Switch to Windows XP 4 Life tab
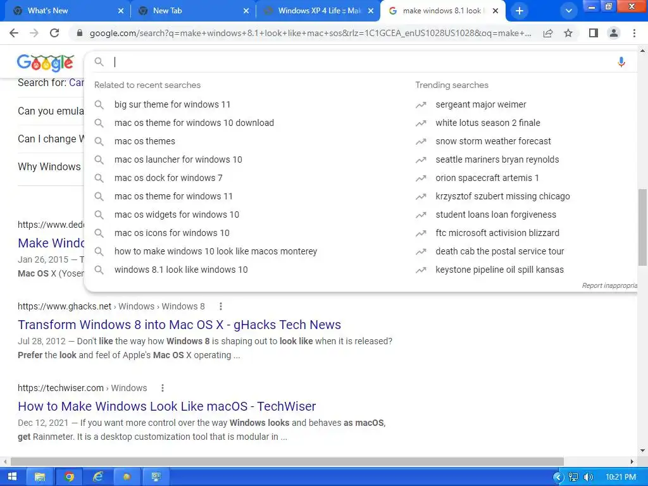 (x=318, y=11)
